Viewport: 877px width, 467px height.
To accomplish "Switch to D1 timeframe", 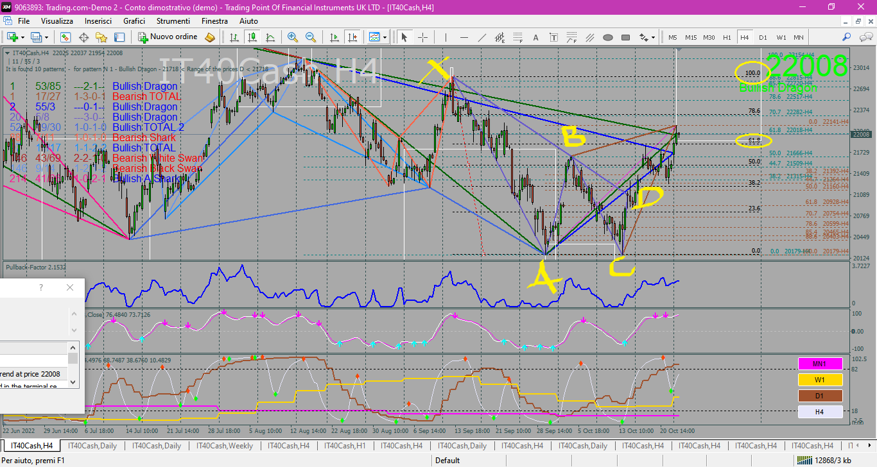I will click(x=763, y=37).
